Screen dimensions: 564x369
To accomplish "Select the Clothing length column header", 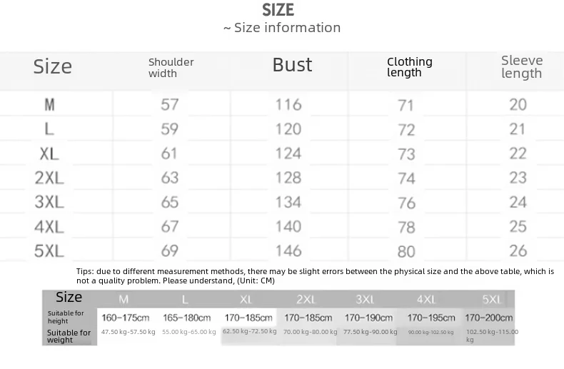I will click(x=410, y=67).
